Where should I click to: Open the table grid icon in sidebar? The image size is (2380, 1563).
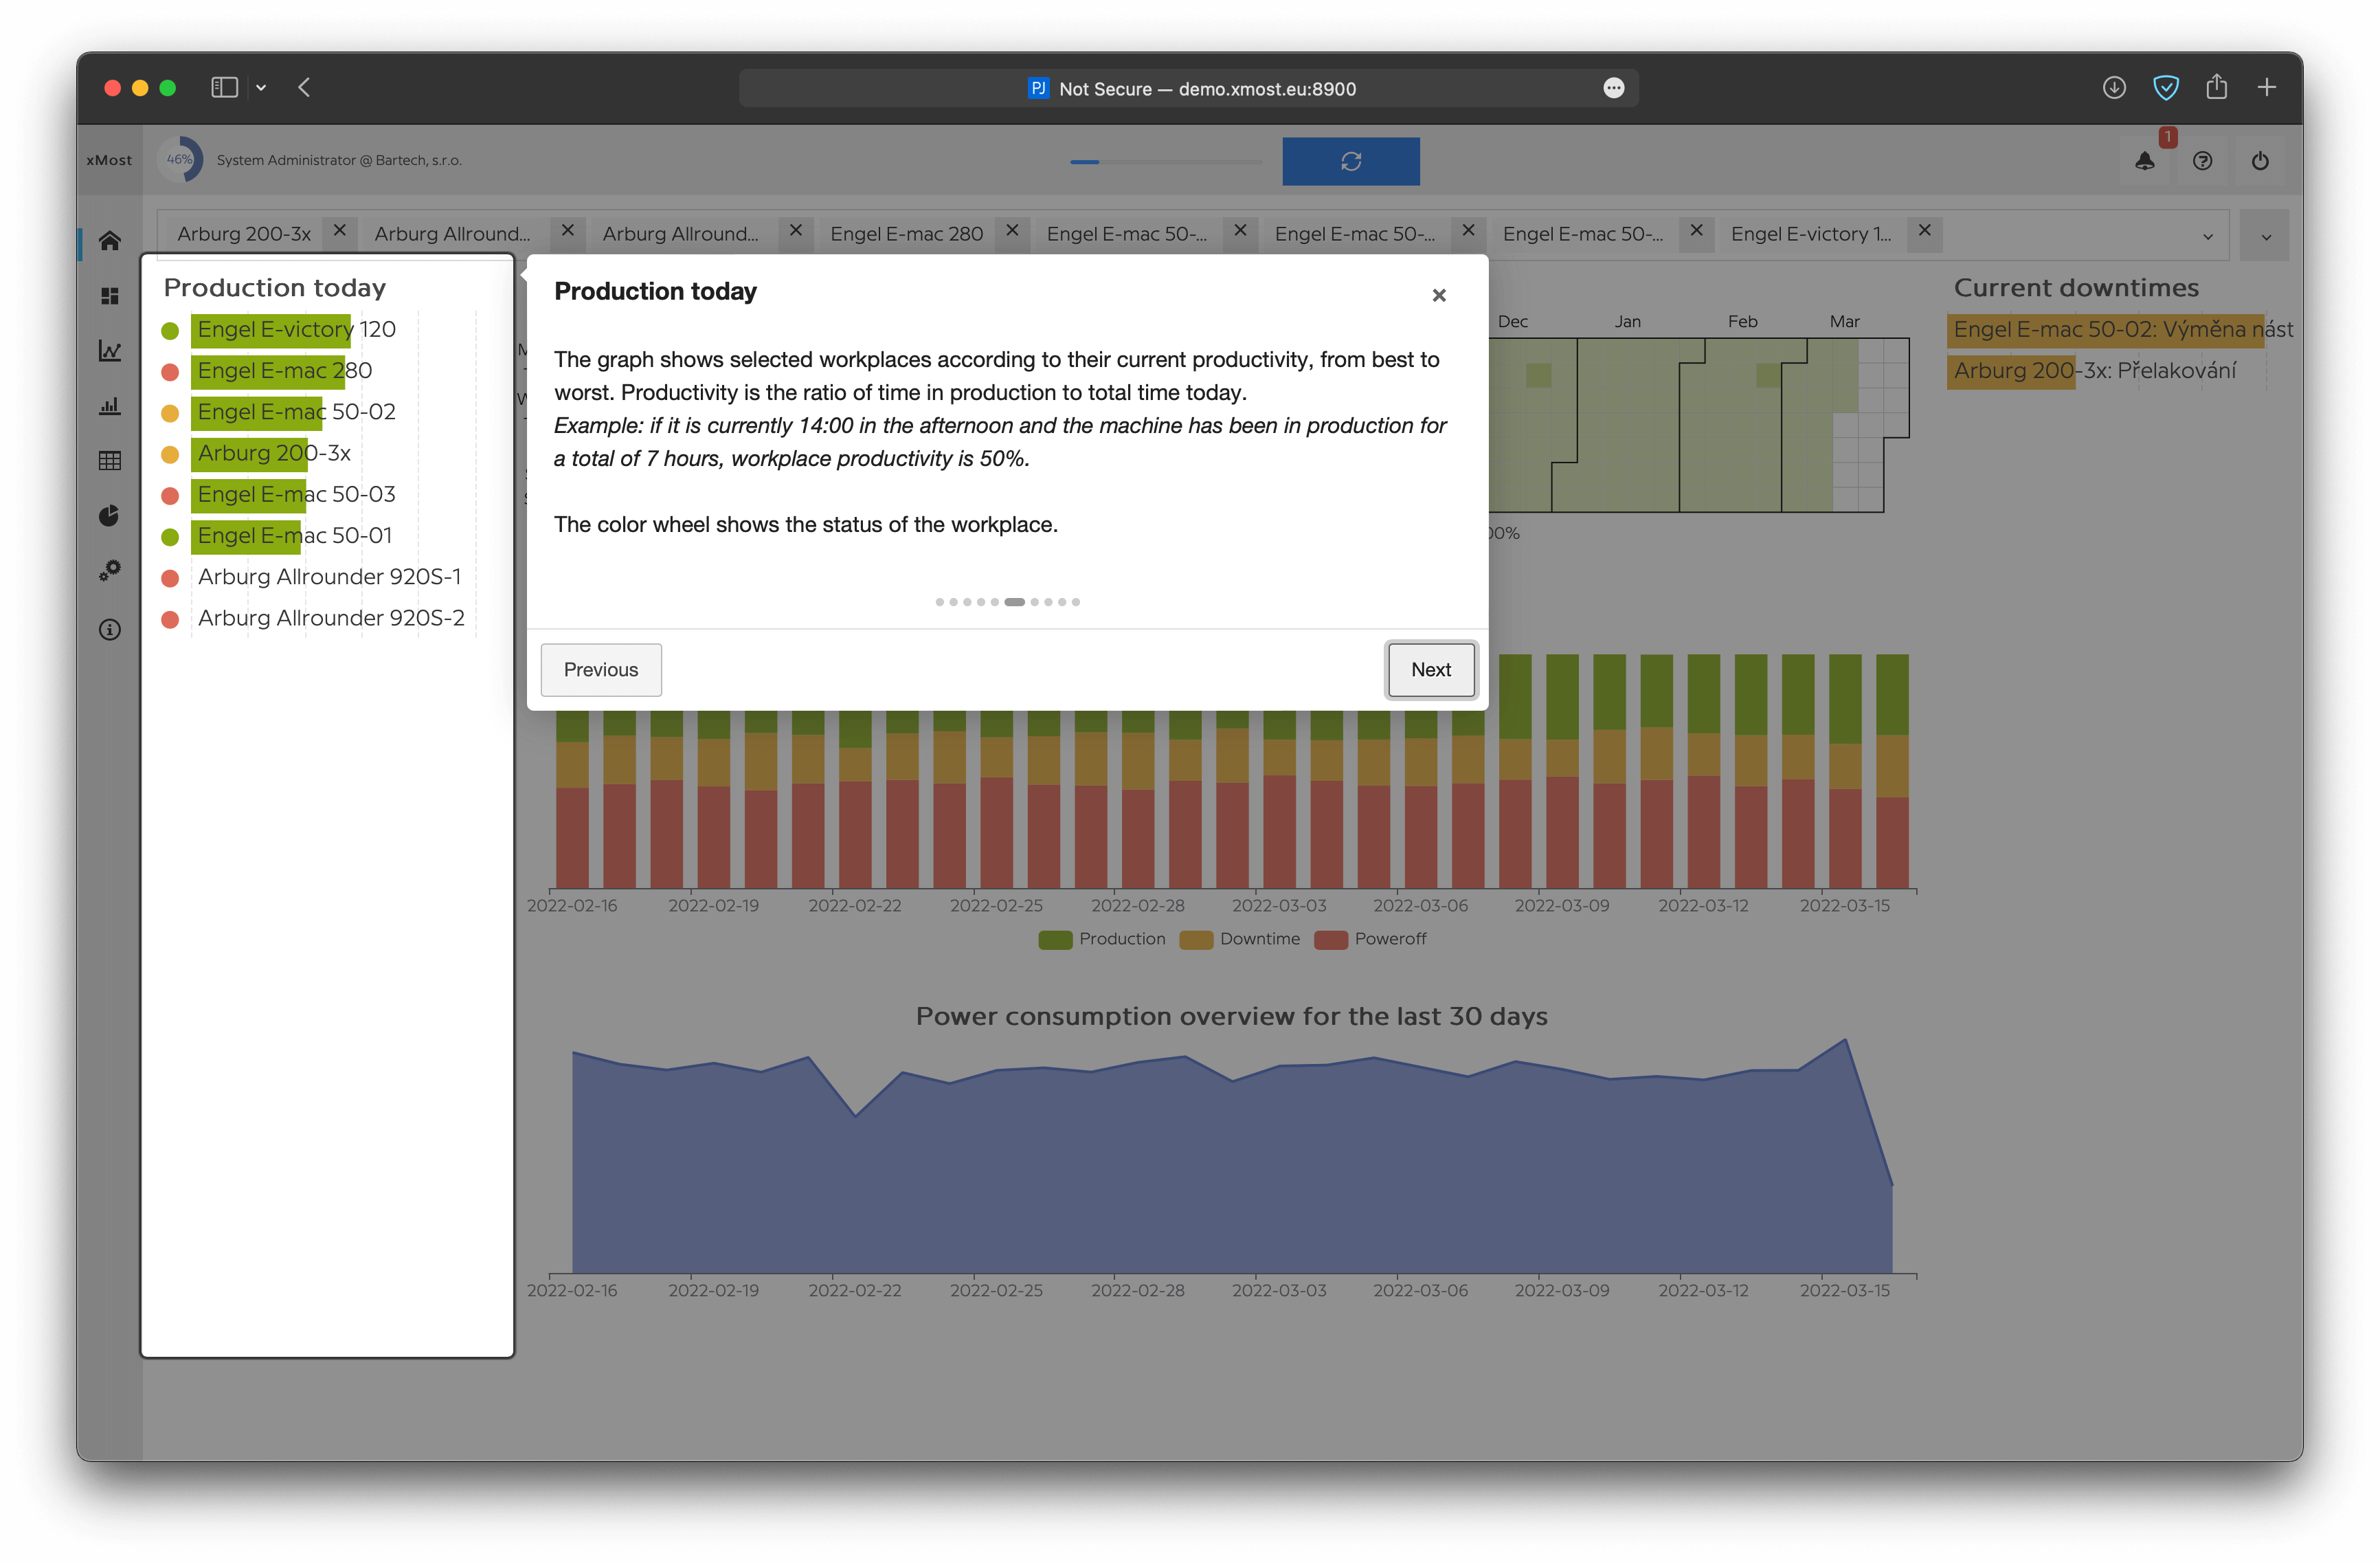(x=110, y=461)
